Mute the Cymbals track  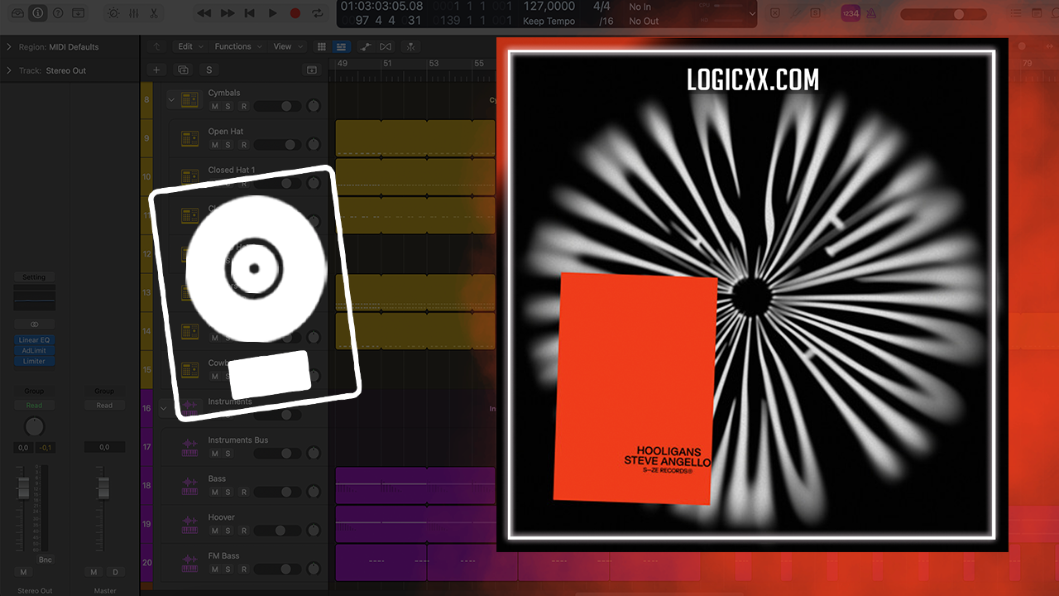pyautogui.click(x=215, y=107)
